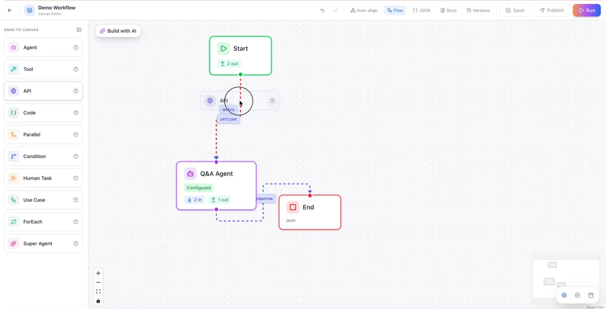Open Build with AI

pos(118,31)
